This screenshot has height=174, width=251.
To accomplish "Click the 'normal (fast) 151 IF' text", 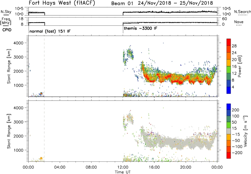I will tap(50, 31).
